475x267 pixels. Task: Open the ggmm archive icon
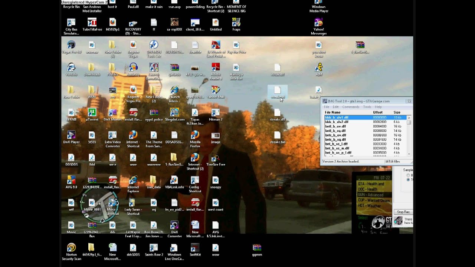(257, 250)
